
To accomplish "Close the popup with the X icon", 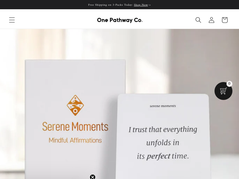I will click(93, 177).
